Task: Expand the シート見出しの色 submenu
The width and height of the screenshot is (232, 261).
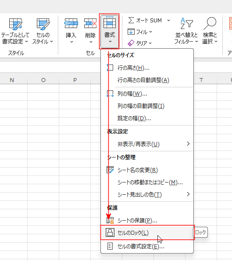Action: (x=147, y=194)
